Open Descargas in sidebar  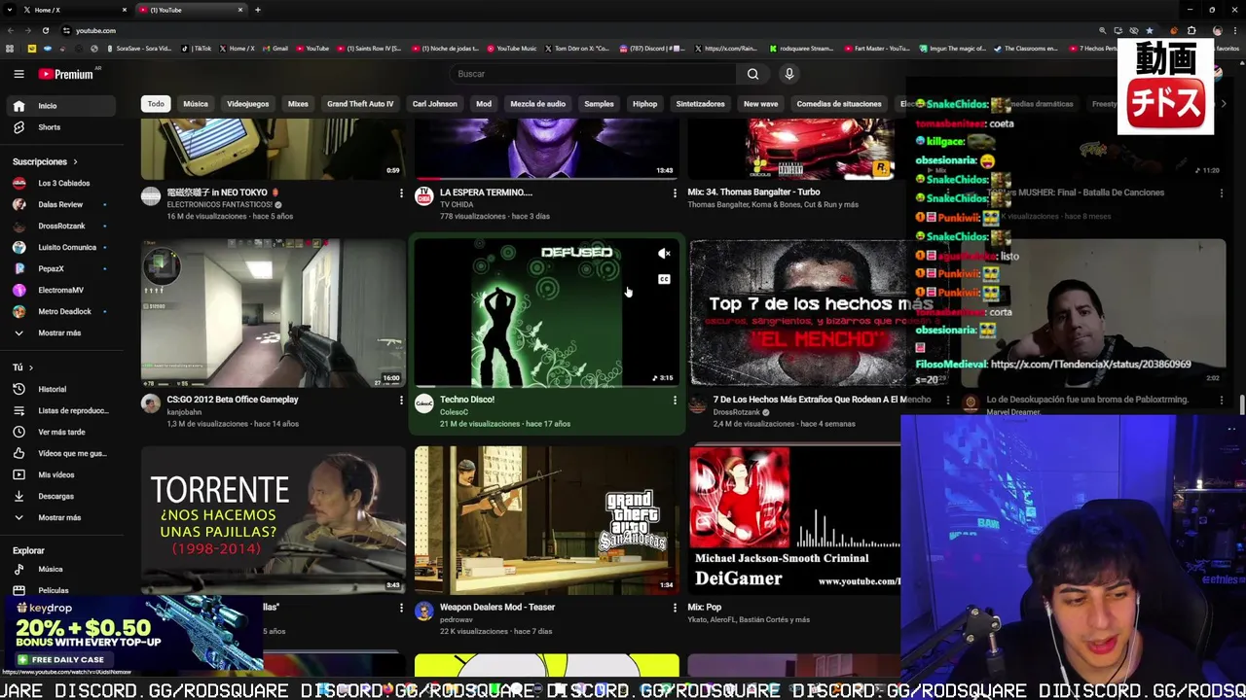click(x=60, y=496)
